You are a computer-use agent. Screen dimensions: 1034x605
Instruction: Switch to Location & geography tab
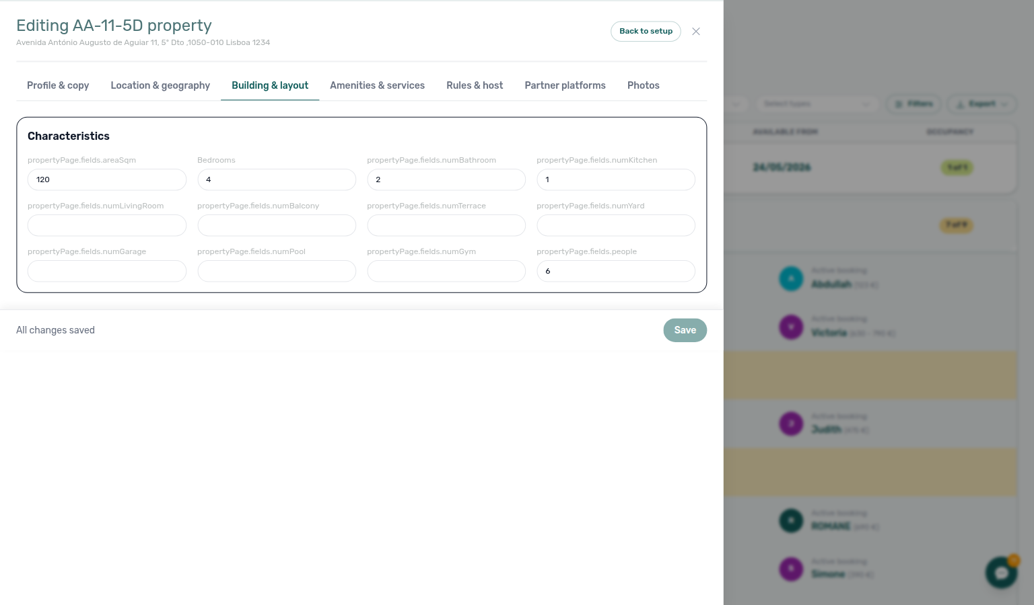[x=160, y=85]
